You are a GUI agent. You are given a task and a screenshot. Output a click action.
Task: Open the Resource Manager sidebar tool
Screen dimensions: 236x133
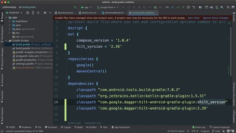(x=2, y=58)
